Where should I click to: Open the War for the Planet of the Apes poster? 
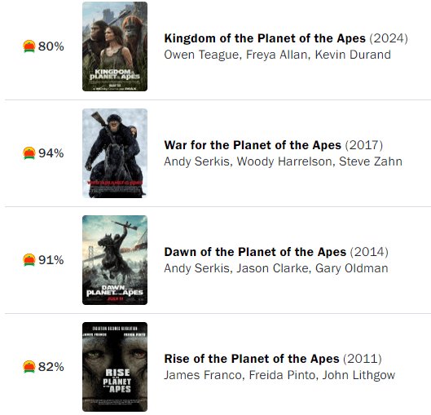[x=115, y=153]
